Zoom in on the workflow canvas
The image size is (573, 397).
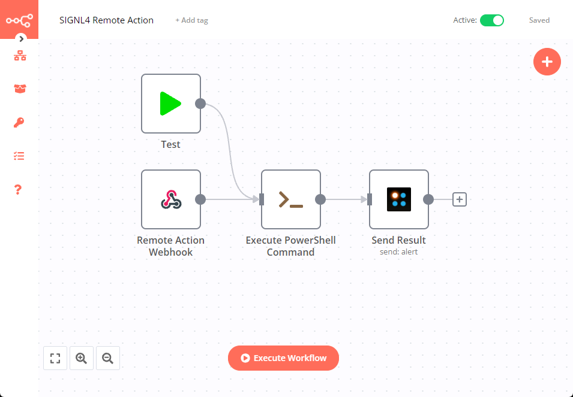coord(82,358)
